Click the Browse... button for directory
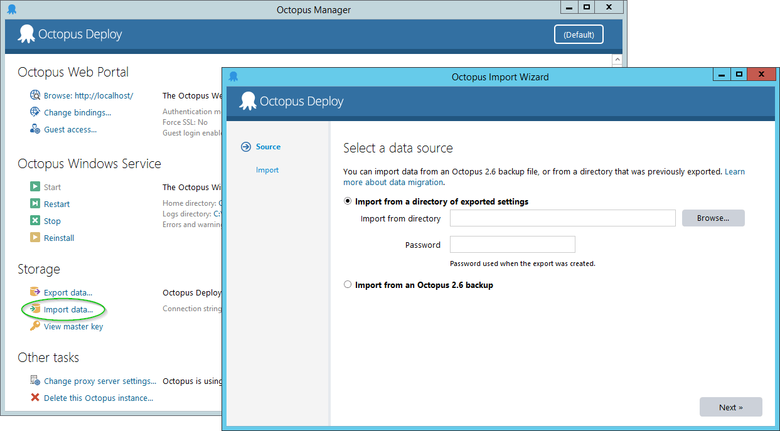 pyautogui.click(x=713, y=218)
